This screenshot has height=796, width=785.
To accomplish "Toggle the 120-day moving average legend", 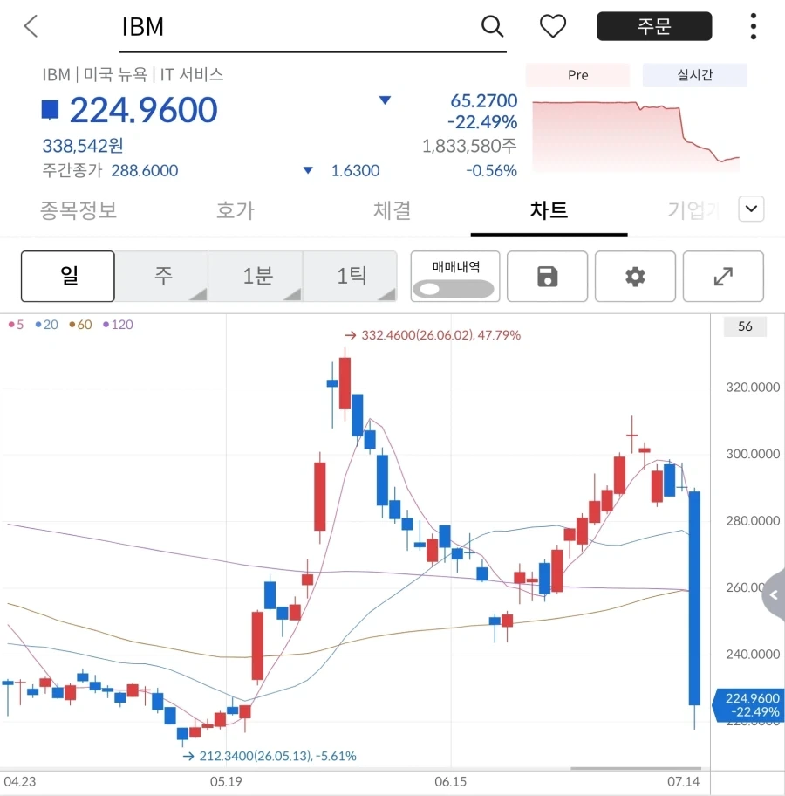I will click(x=119, y=325).
